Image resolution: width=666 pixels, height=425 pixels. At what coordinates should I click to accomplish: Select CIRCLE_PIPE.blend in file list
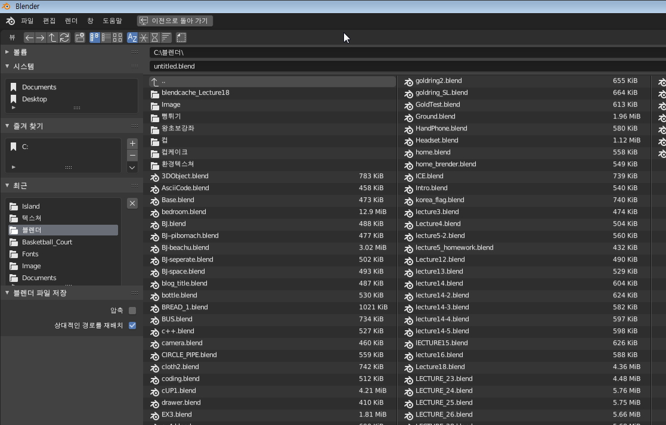point(272,355)
